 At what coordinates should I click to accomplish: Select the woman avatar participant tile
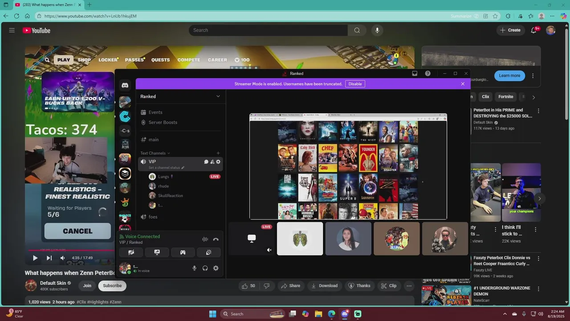point(348,239)
